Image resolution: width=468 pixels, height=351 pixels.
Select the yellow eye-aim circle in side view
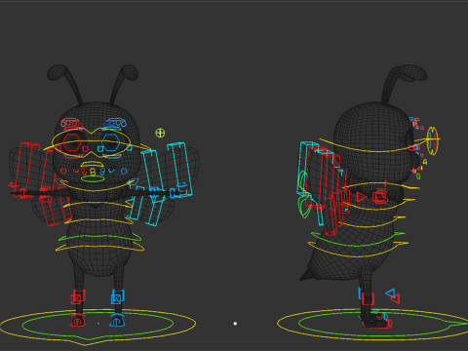(432, 140)
